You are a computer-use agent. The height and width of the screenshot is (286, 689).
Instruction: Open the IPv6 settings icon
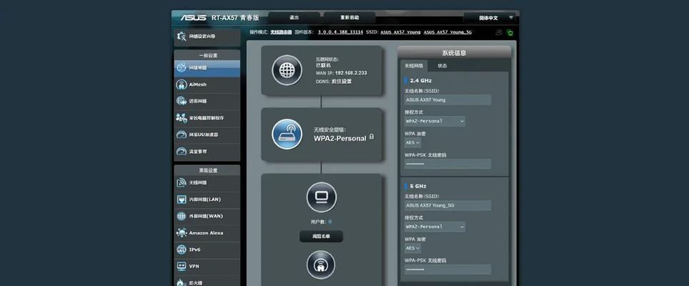click(182, 249)
